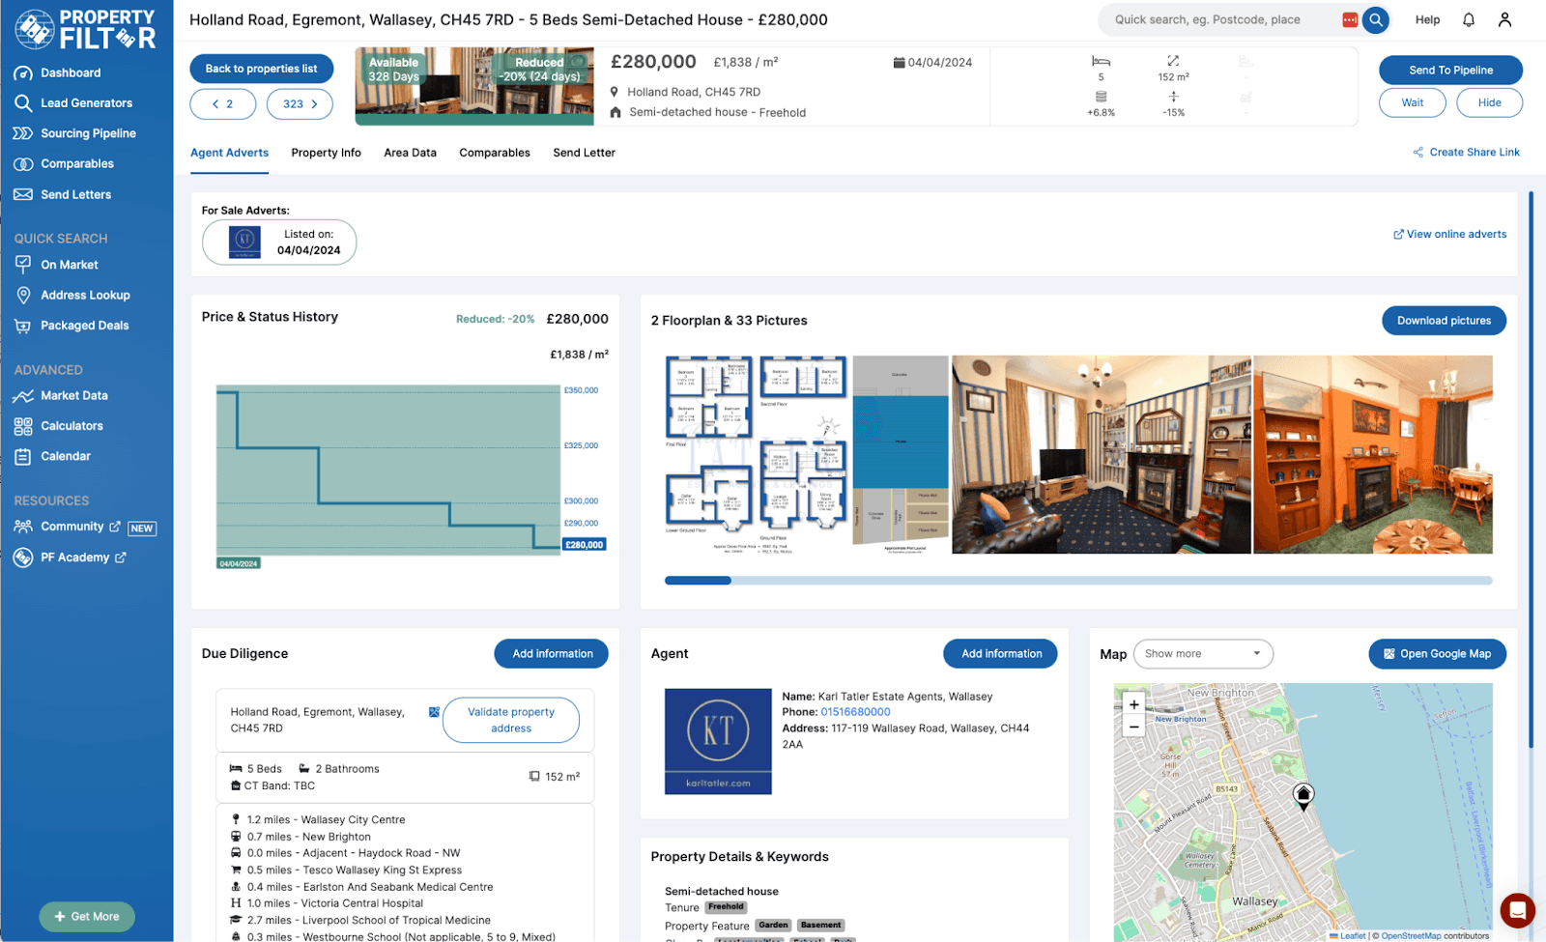Click the header property thumbnail image
The width and height of the screenshot is (1546, 942).
(474, 87)
